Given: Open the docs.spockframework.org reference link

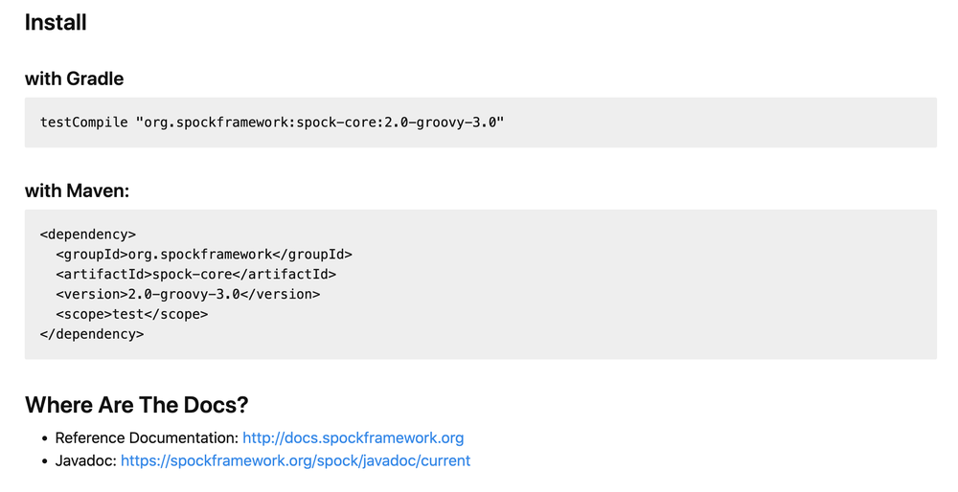Looking at the screenshot, I should [x=353, y=437].
